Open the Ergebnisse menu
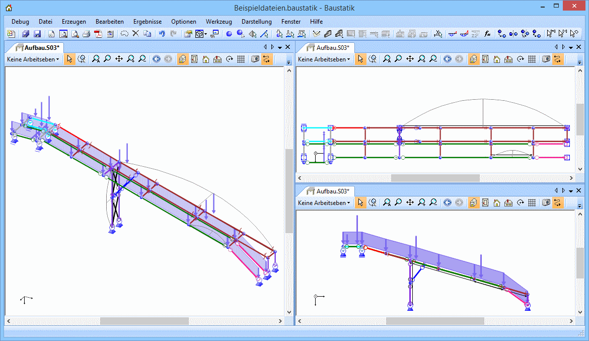This screenshot has width=589, height=341. point(147,22)
